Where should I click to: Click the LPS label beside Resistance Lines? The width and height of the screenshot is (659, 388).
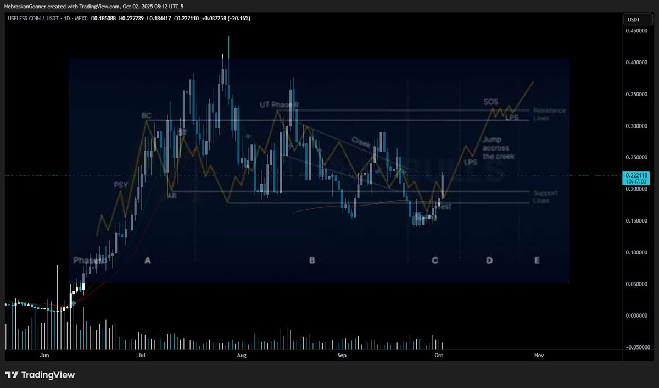pyautogui.click(x=511, y=118)
